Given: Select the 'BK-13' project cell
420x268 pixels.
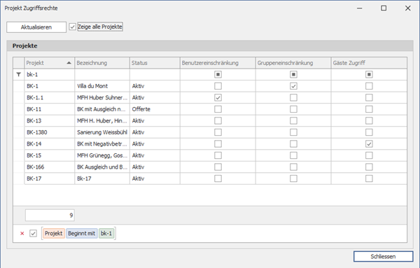Looking at the screenshot, I should 50,120.
